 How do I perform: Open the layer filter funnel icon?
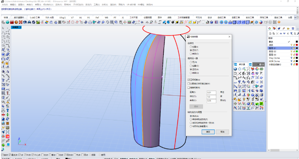[292, 33]
